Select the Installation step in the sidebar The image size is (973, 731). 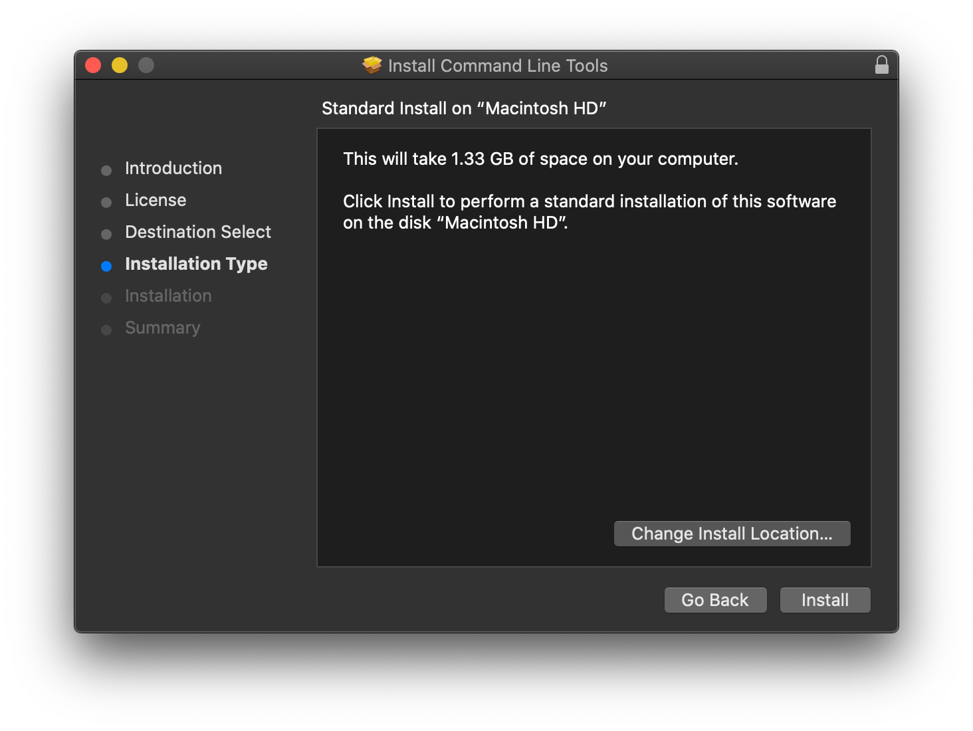168,296
